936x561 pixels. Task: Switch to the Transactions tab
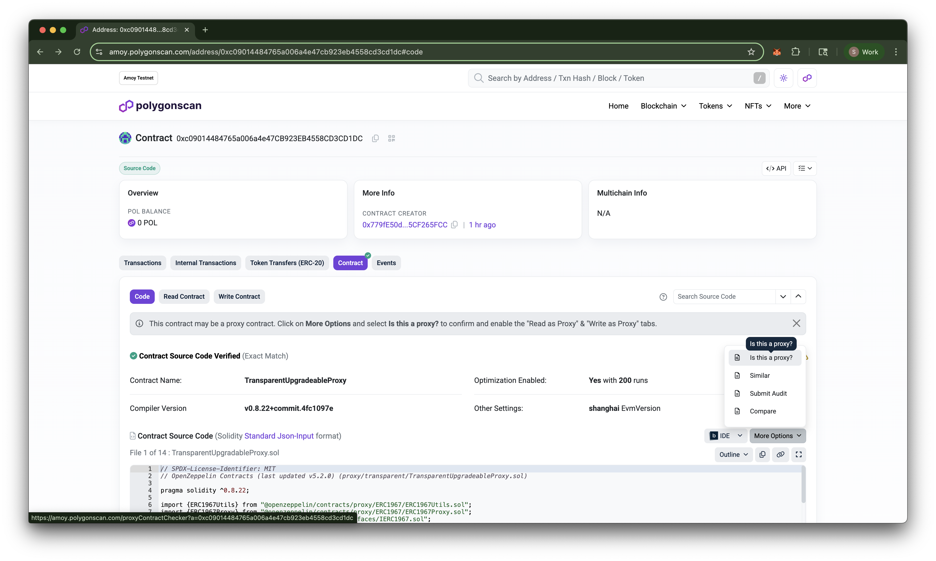(x=142, y=263)
